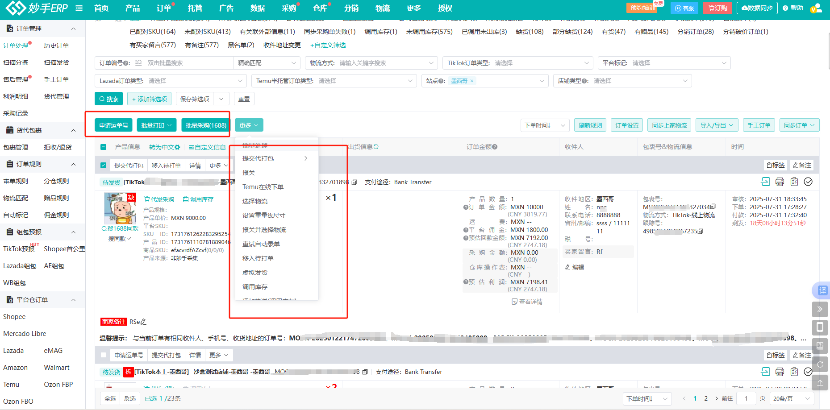Click the first order's clipboard icon
Image resolution: width=830 pixels, height=410 pixels.
point(794,182)
